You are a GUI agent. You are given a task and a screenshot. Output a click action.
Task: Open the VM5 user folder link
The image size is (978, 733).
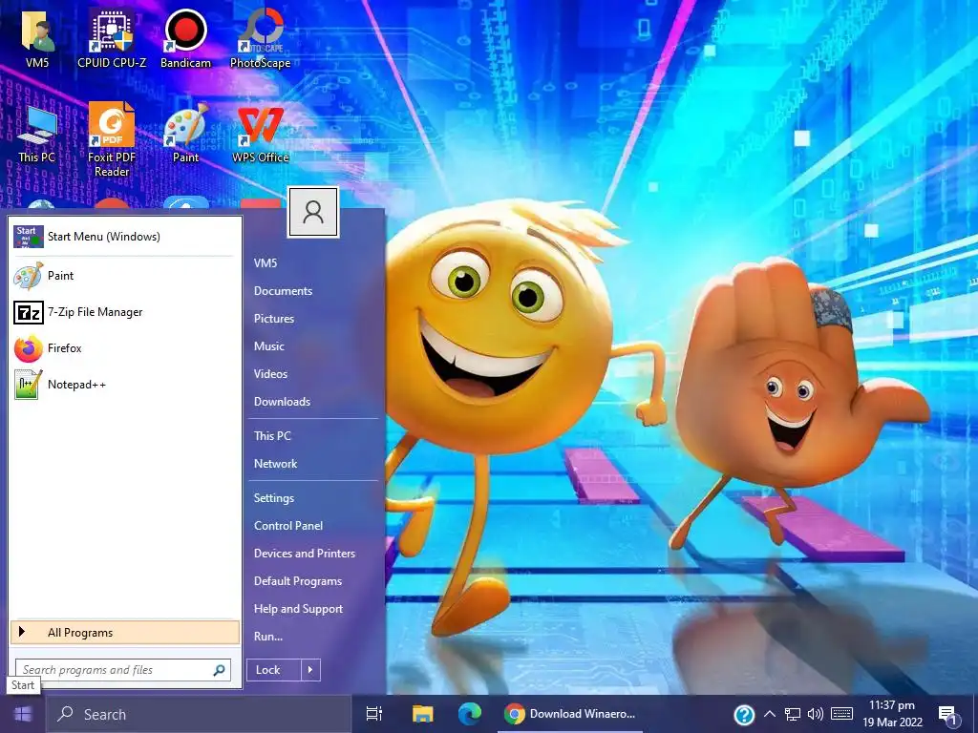point(266,263)
